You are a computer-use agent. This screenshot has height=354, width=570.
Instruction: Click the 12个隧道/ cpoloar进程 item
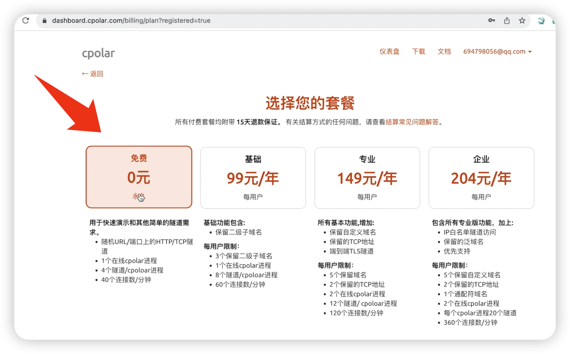363,304
